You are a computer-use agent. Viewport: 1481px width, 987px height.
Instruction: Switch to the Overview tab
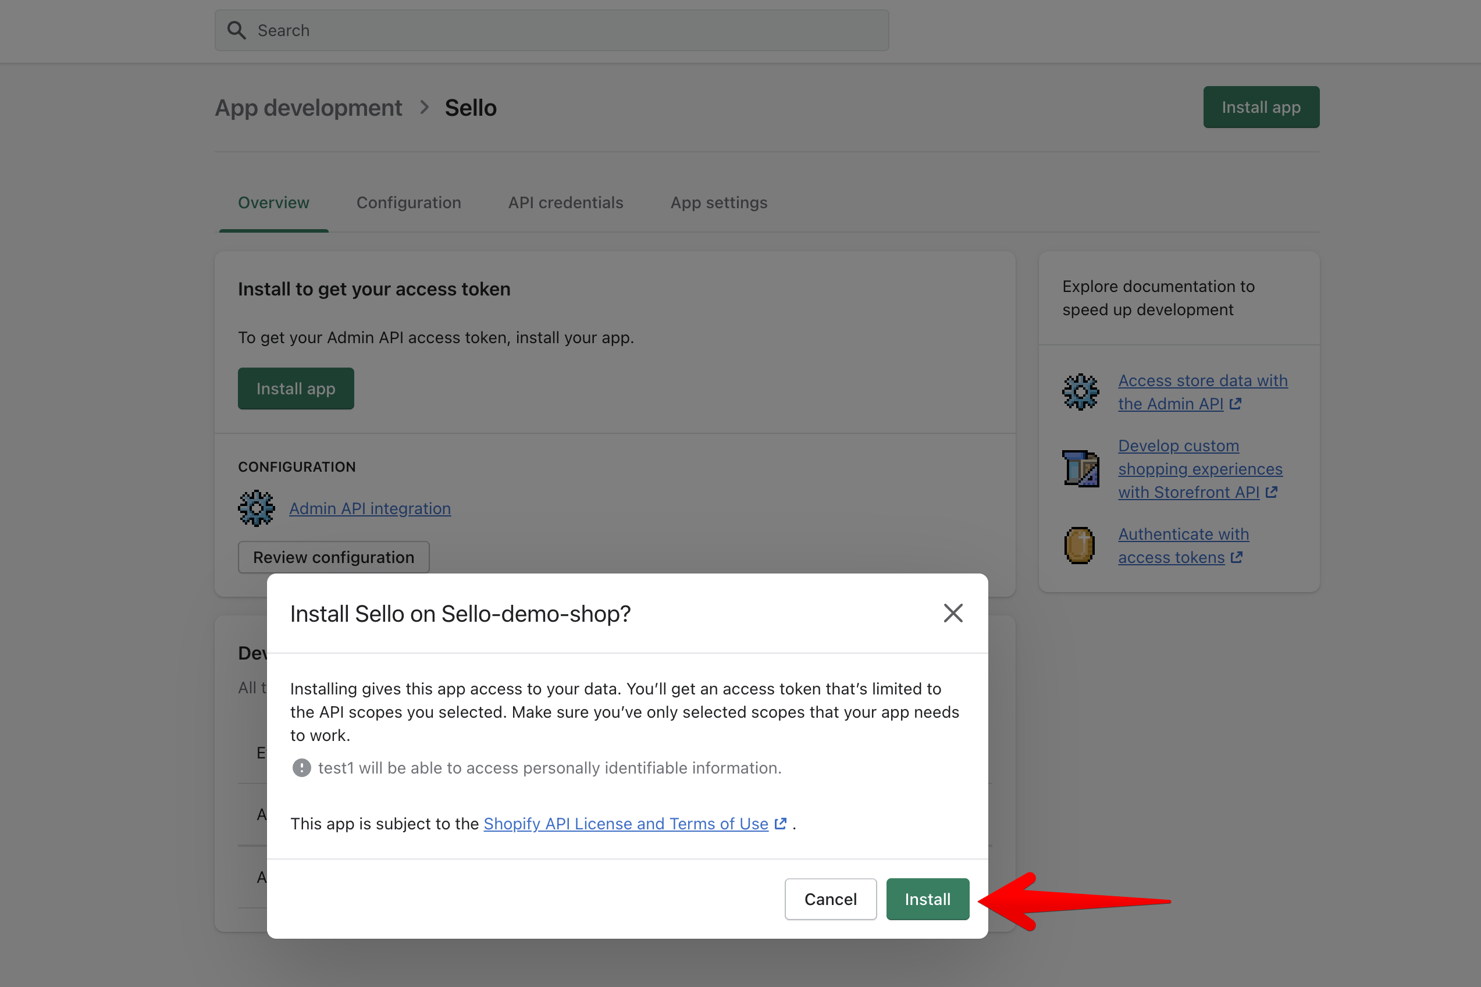(273, 202)
